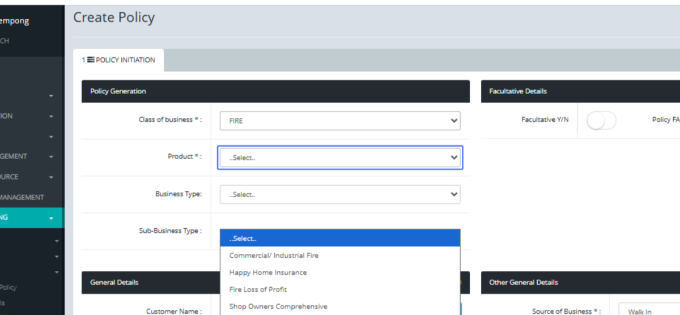
Task: Expand the sidebar item ending in 'GEMENT'
Action: coord(51,157)
